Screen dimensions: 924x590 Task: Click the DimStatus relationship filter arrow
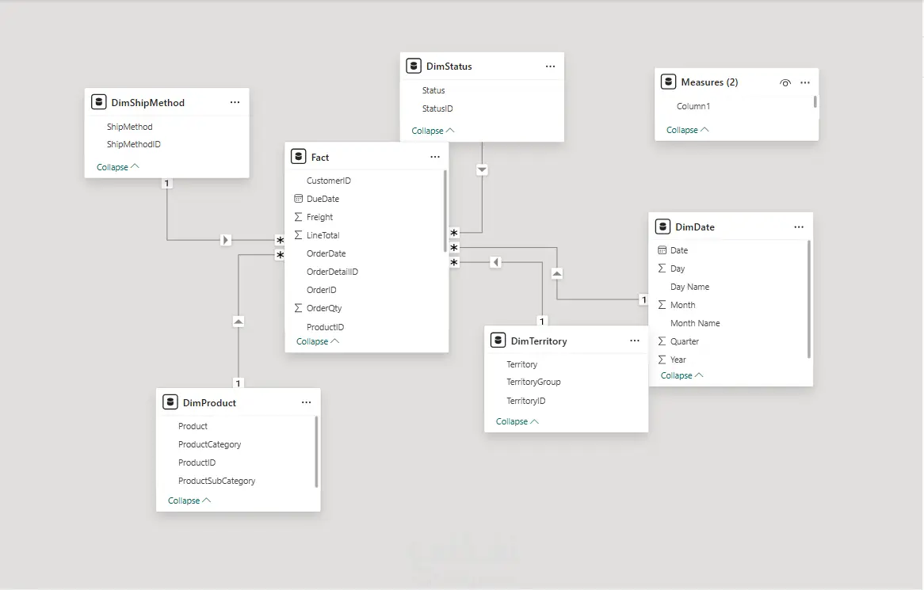(x=482, y=170)
